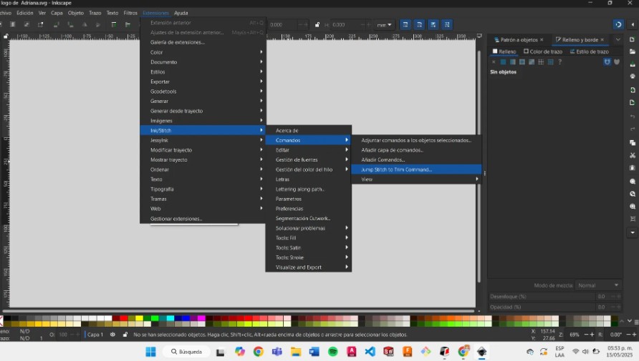Image resolution: width=639 pixels, height=361 pixels.
Task: Pick the bright red palette swatch
Action: pos(123,318)
